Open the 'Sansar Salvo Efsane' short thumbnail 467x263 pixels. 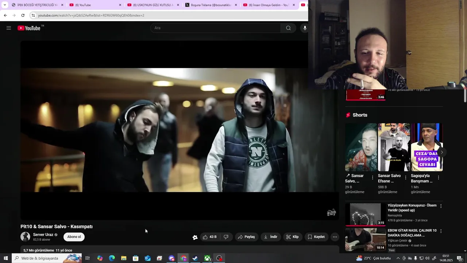click(394, 147)
